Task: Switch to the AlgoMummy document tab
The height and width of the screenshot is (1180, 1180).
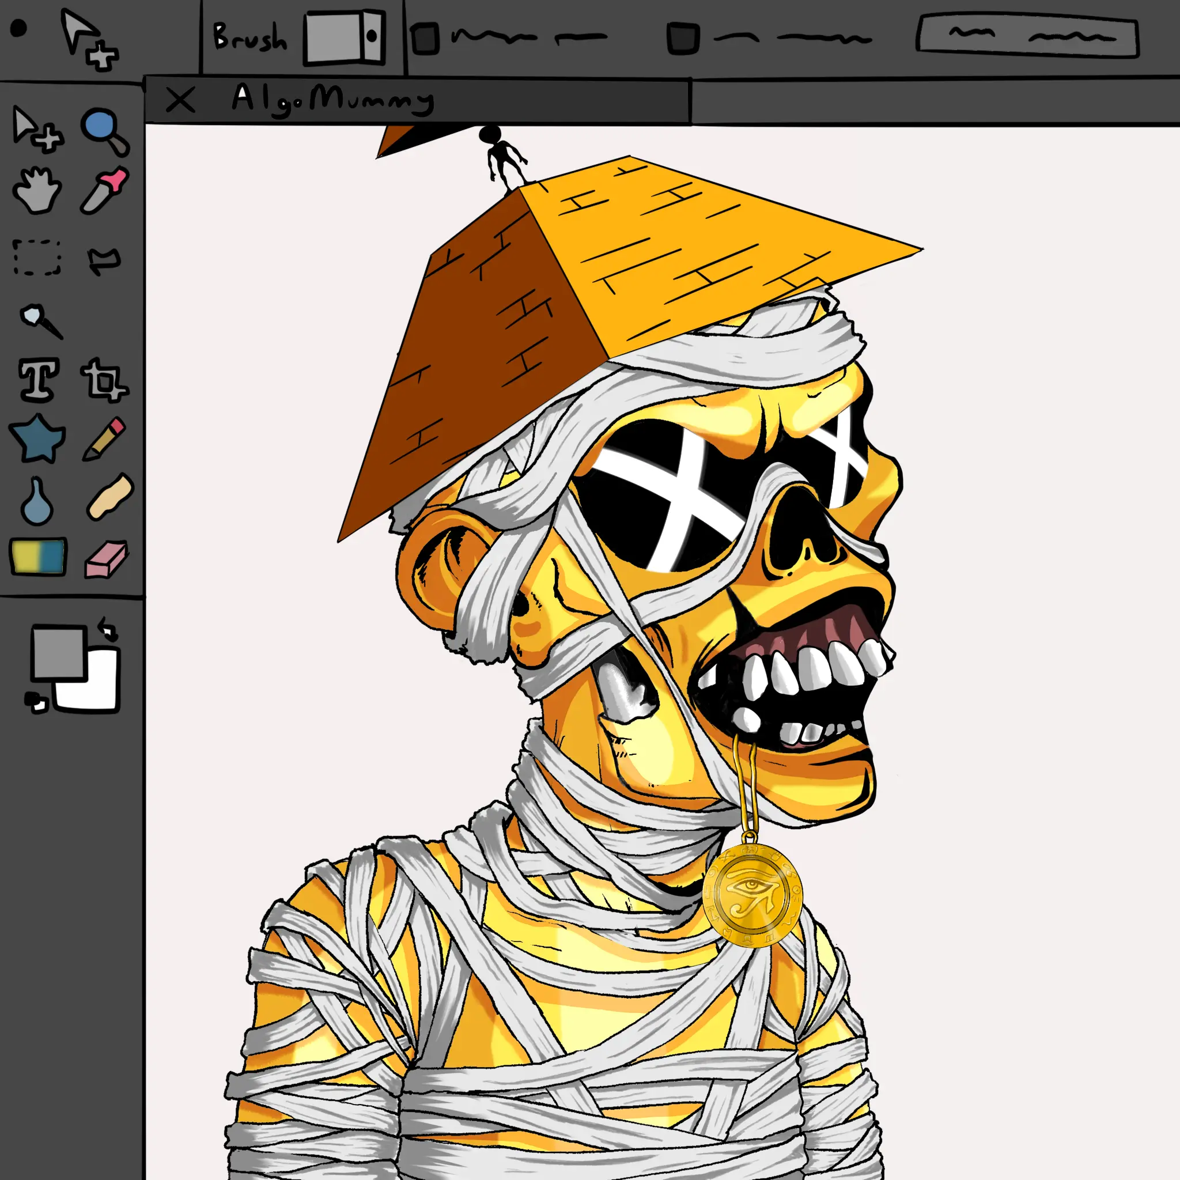Action: click(x=332, y=99)
